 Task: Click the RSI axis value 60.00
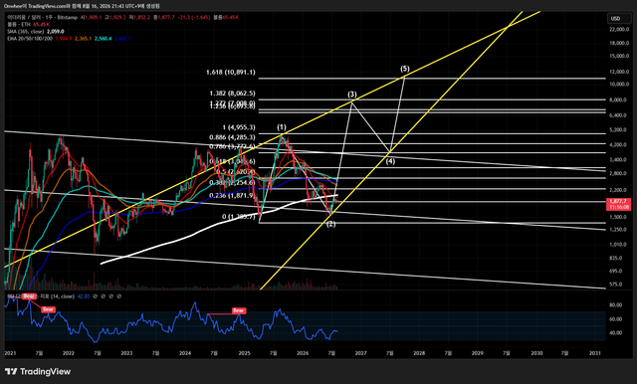pos(616,319)
